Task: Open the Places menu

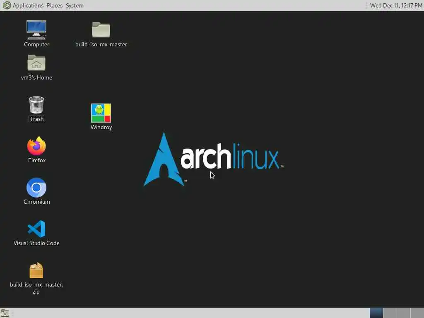Action: [x=54, y=5]
